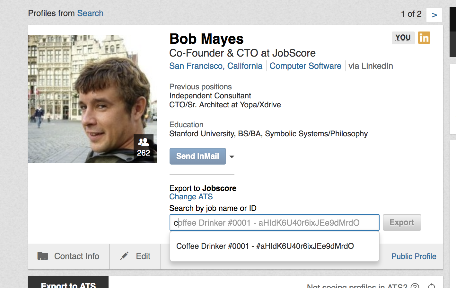Open the San Francisco, California link
The width and height of the screenshot is (456, 288).
216,66
